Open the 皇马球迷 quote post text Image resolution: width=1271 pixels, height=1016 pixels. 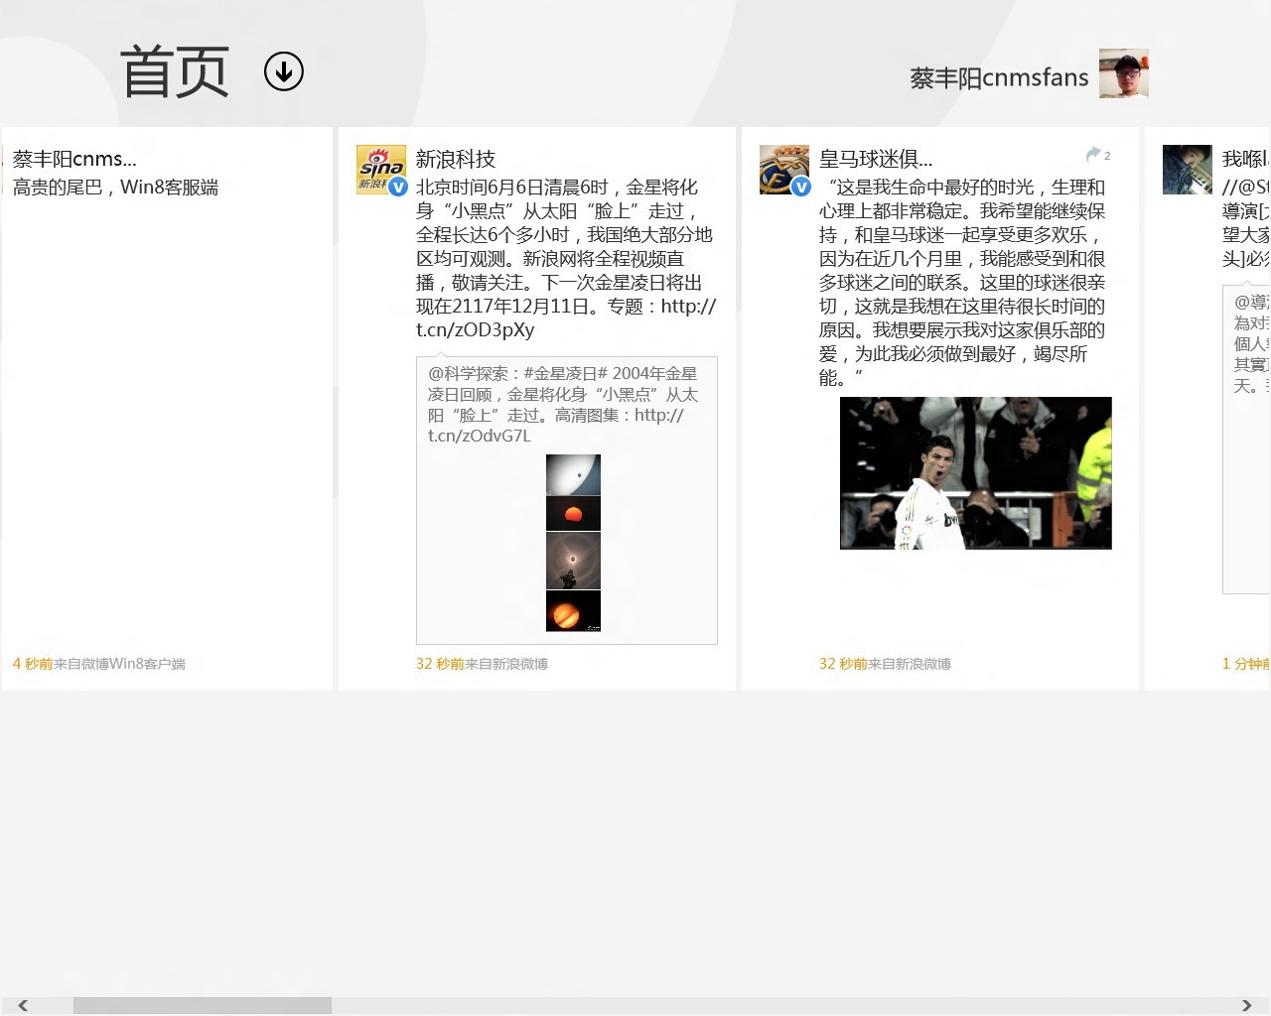coord(962,283)
